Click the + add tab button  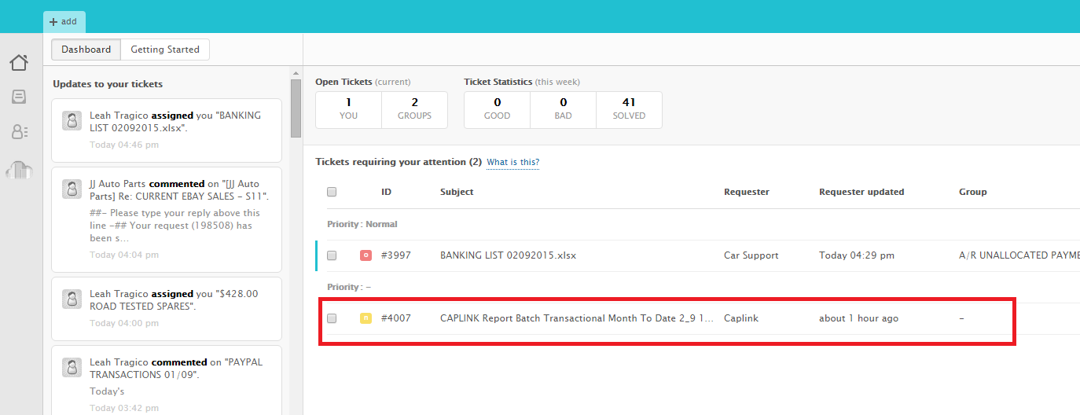point(64,22)
